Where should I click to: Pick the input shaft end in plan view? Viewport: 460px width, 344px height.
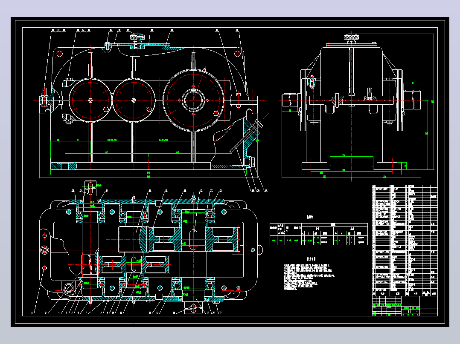pyautogui.click(x=90, y=188)
